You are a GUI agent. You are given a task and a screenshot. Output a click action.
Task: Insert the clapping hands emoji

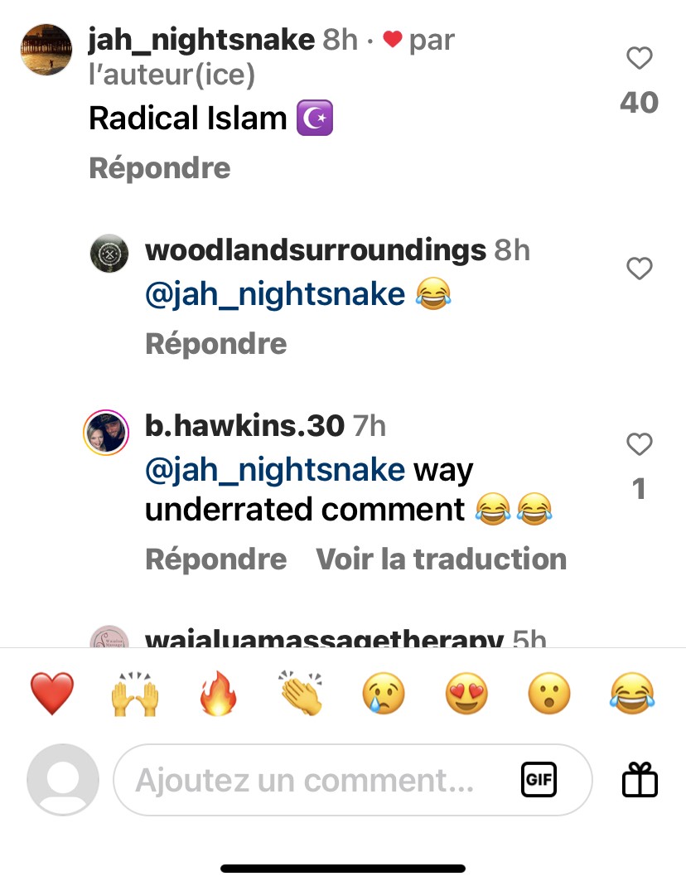coord(301,694)
